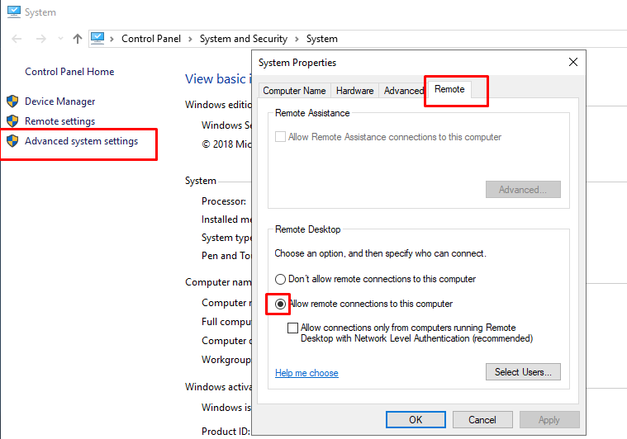Click the computer icon in address bar
The height and width of the screenshot is (439, 627).
(x=97, y=38)
